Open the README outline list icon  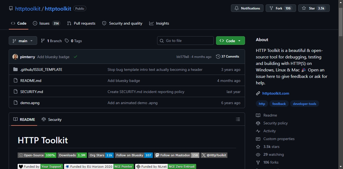point(238,119)
